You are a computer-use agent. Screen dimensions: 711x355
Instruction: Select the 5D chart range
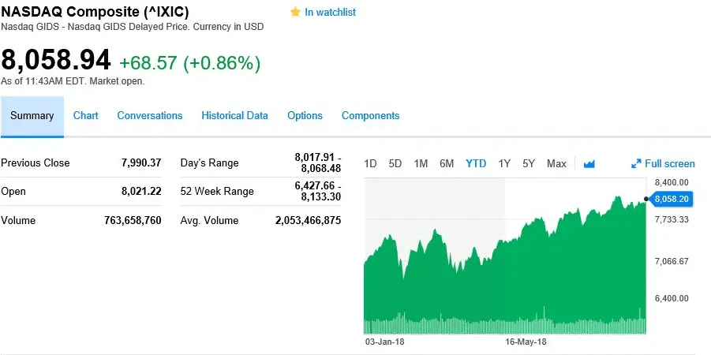pos(395,164)
